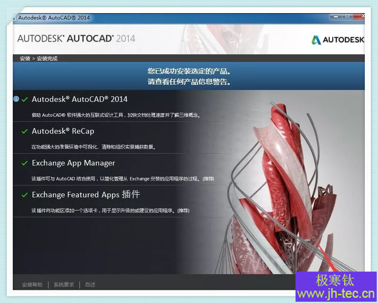Click the description starting with 在功能强大的准备环境
The width and height of the screenshot is (378, 303).
pyautogui.click(x=94, y=147)
